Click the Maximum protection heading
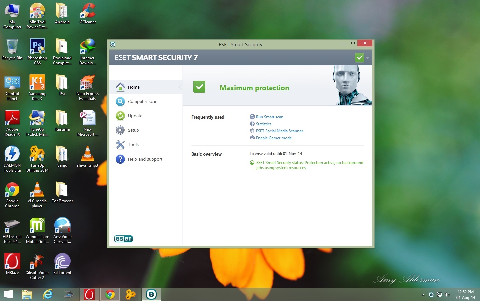This screenshot has height=301, width=480. (254, 88)
